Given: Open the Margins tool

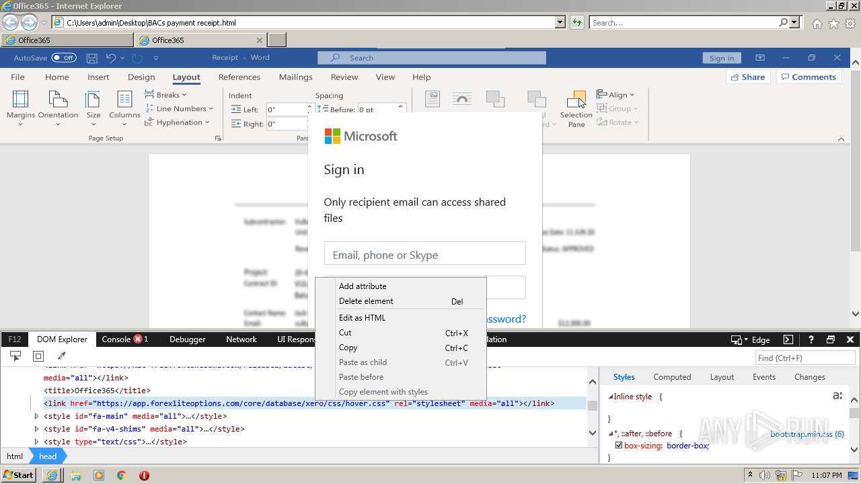Looking at the screenshot, I should click(x=21, y=108).
